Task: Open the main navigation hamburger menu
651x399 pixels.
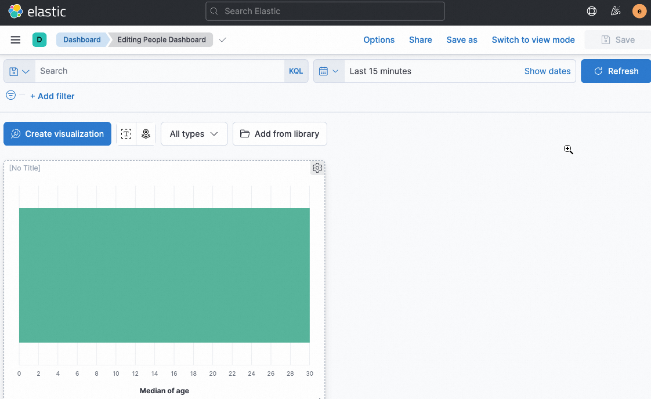Action: coord(15,39)
